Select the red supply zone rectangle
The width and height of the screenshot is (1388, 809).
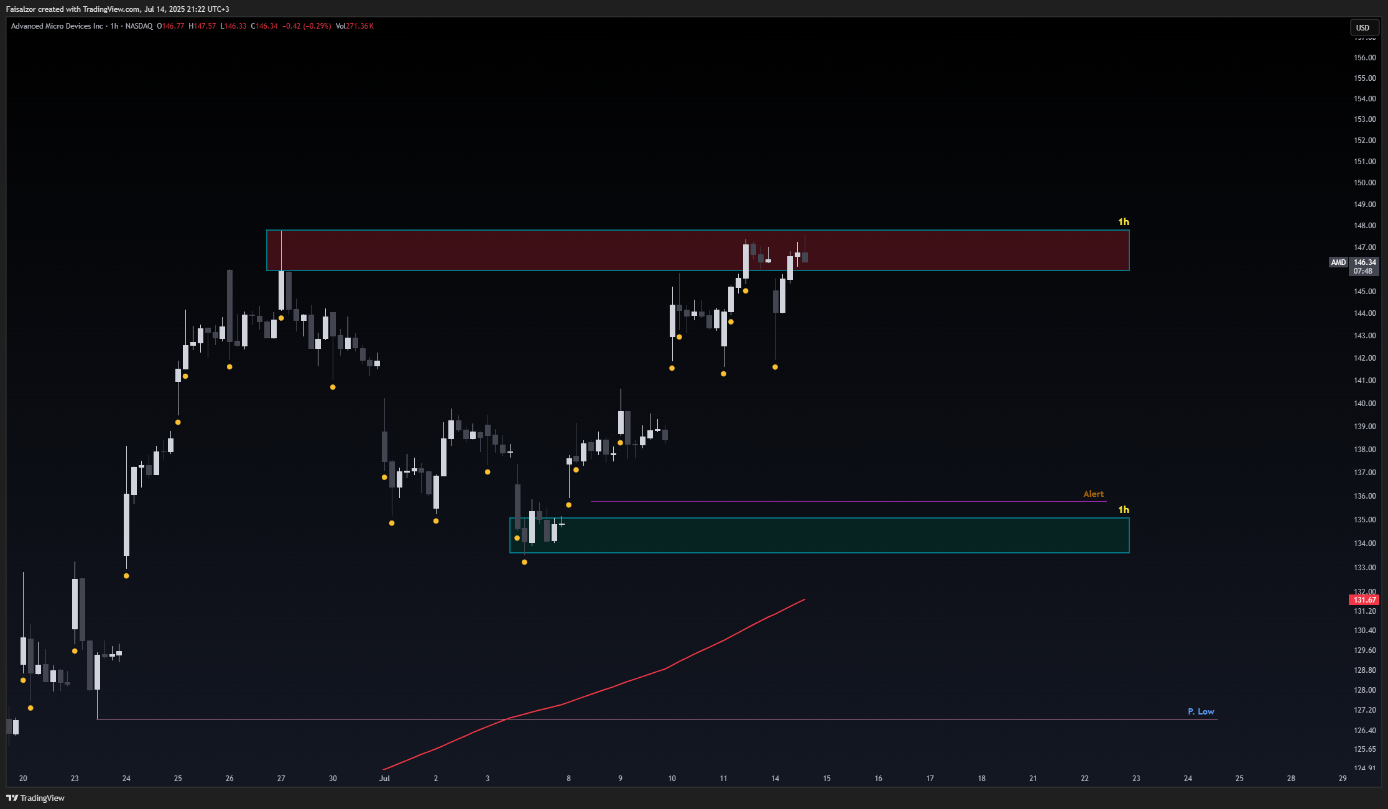coord(698,251)
